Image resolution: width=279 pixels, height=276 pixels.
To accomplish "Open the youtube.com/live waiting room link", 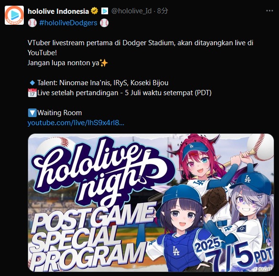I will [x=76, y=123].
